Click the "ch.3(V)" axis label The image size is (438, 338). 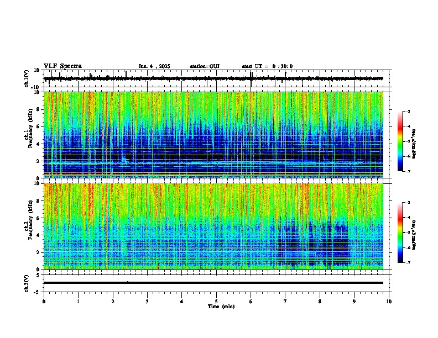(x=27, y=283)
